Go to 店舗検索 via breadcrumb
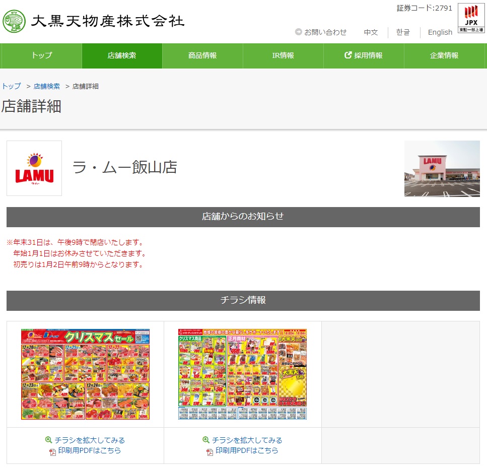Viewport: 487px width, 468px height. (47, 86)
